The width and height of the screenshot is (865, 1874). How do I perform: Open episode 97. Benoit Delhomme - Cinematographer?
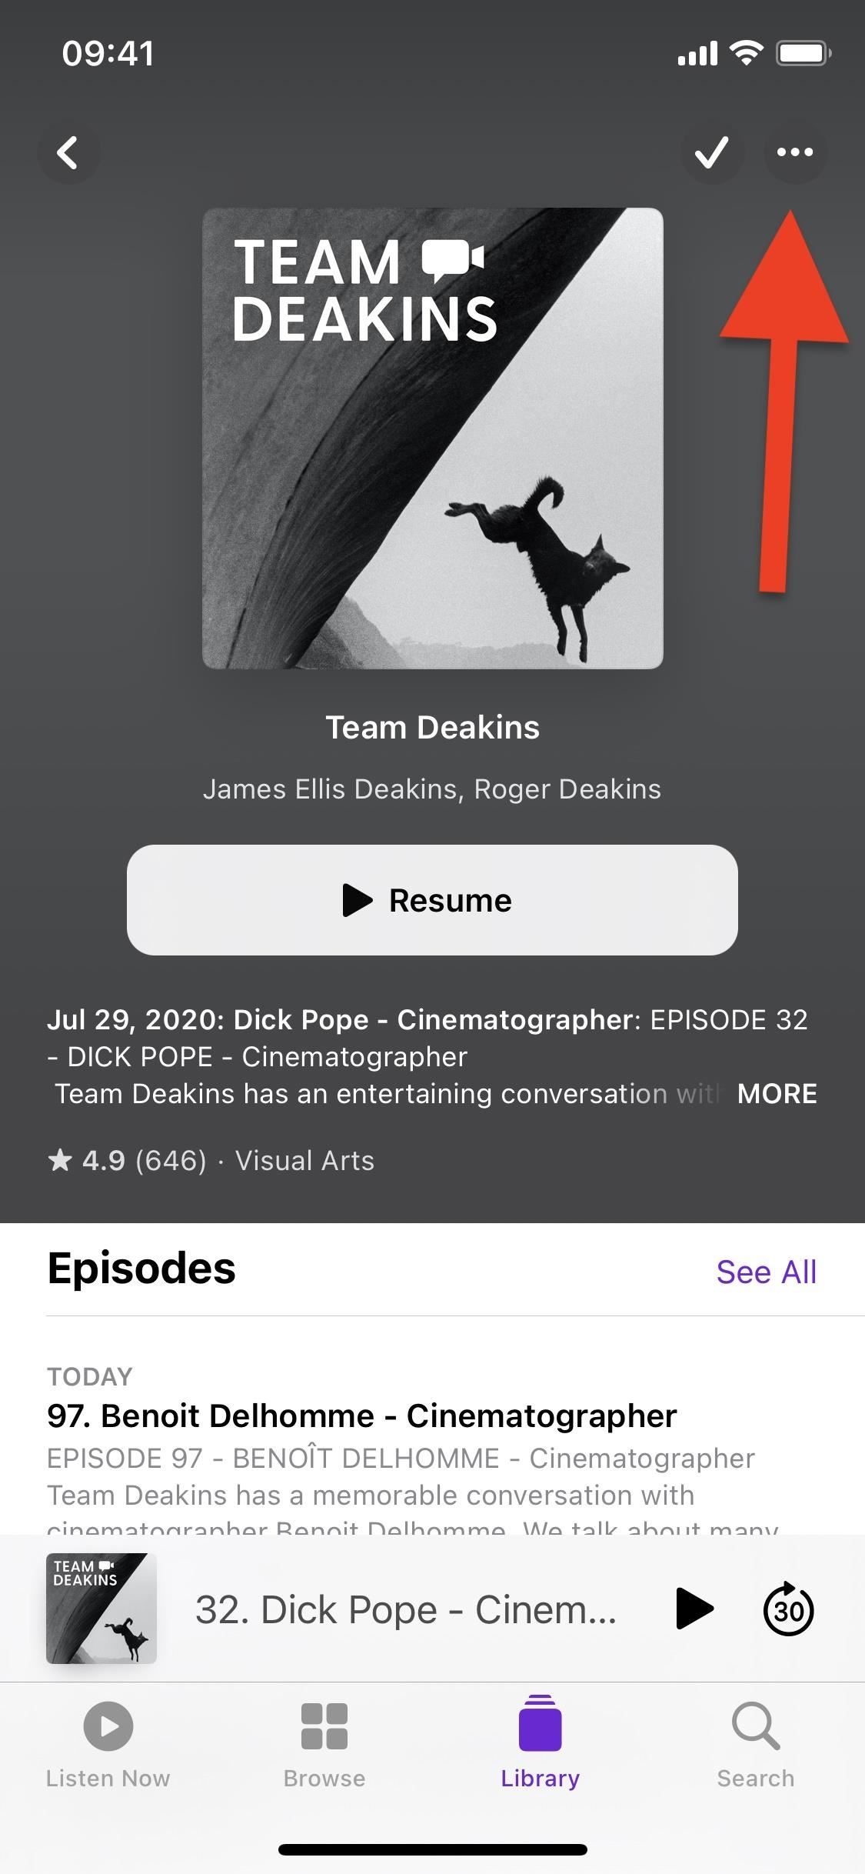click(x=362, y=1416)
